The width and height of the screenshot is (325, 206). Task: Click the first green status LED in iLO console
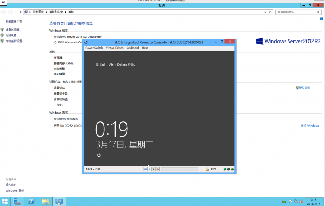(224, 169)
